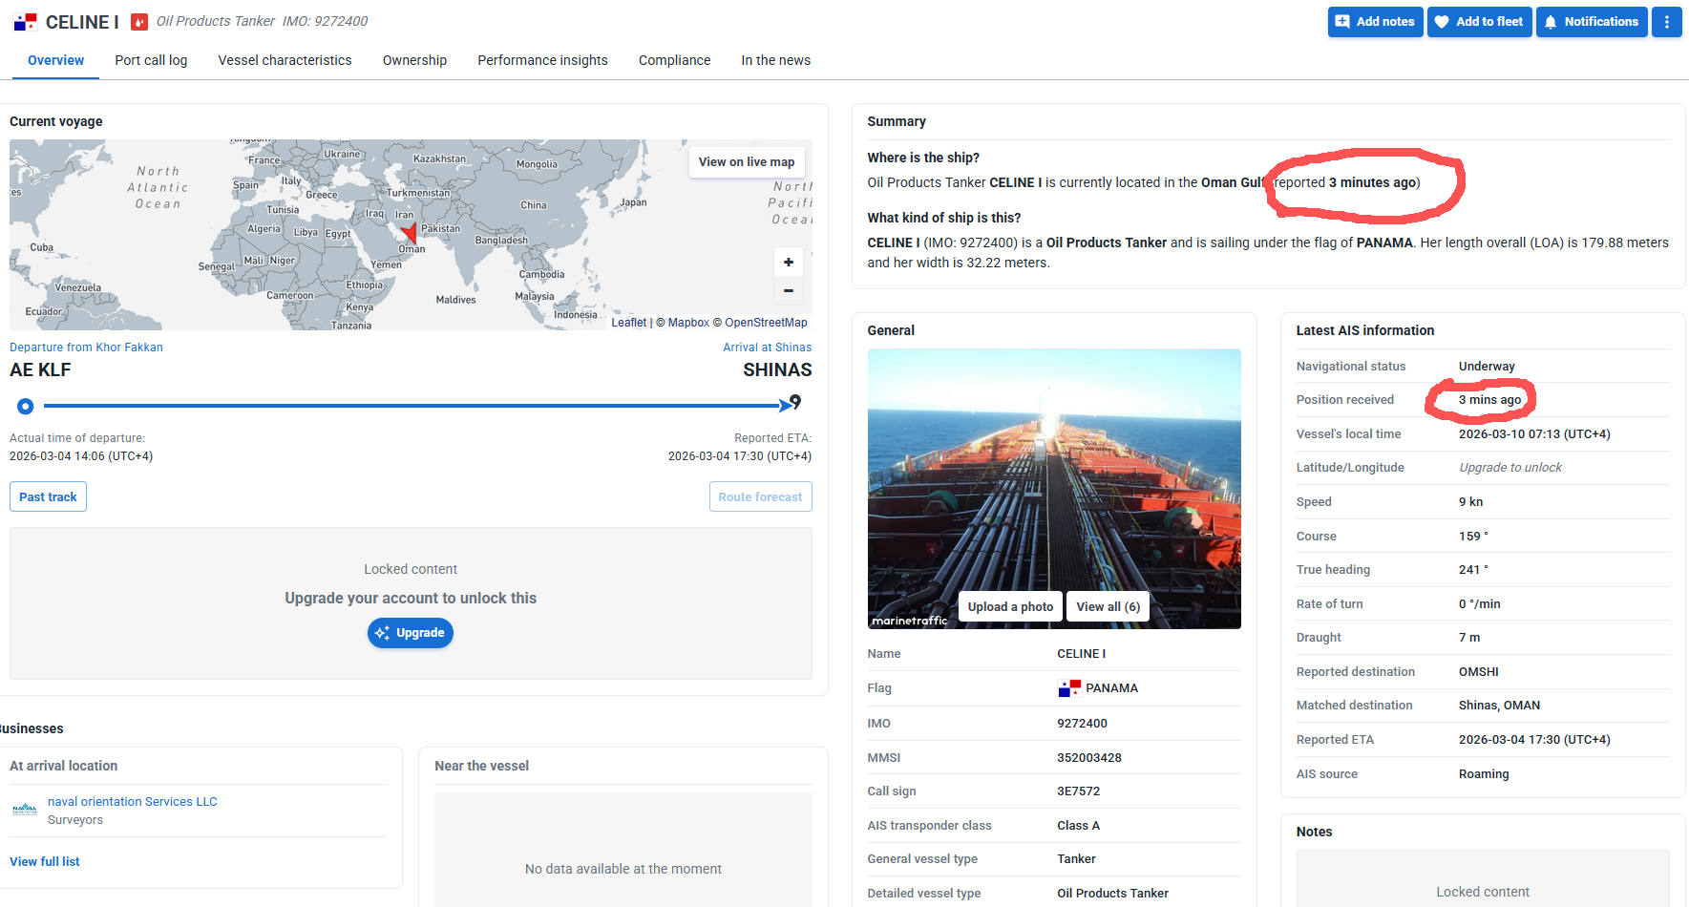The width and height of the screenshot is (1689, 907).
Task: View all 6 vessel photos
Action: click(1108, 607)
